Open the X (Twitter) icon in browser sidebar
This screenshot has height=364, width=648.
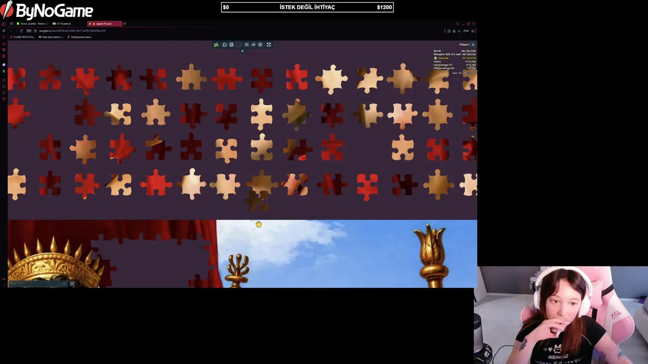(x=4, y=71)
